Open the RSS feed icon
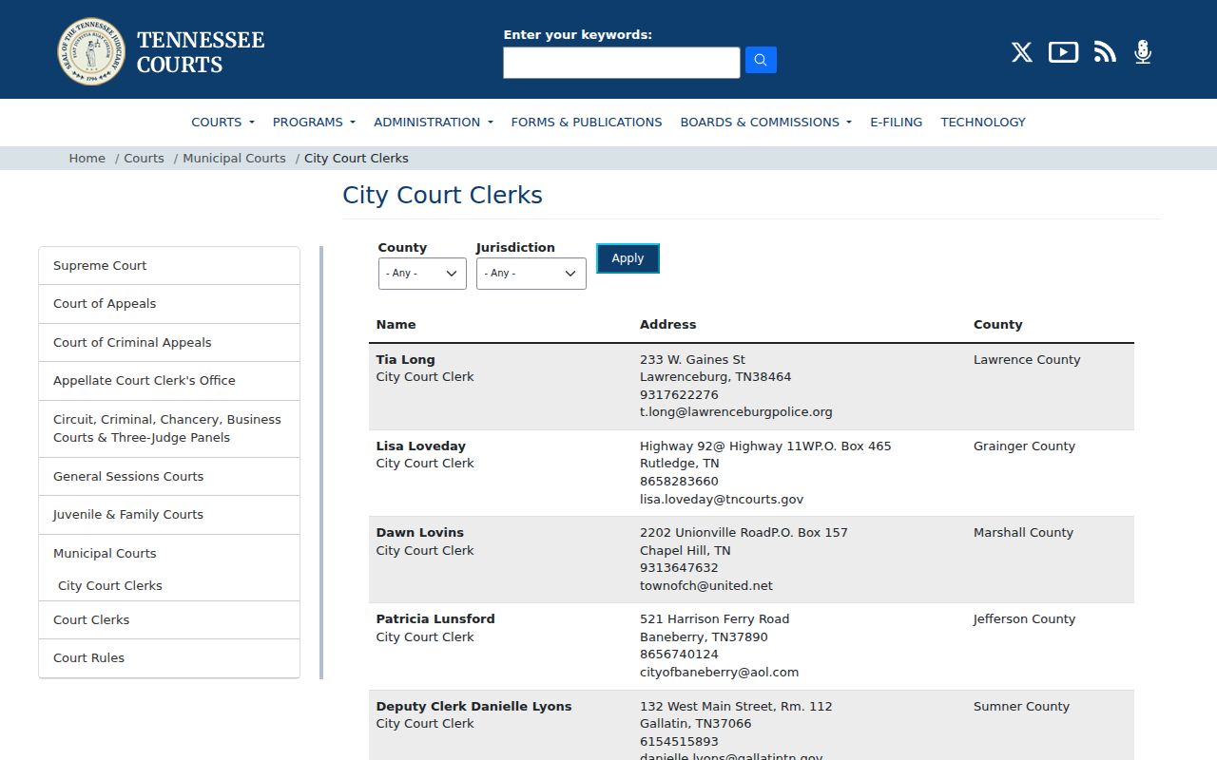 (1105, 52)
